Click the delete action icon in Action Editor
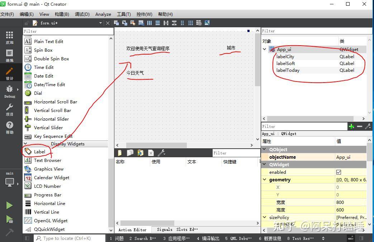 (151, 153)
